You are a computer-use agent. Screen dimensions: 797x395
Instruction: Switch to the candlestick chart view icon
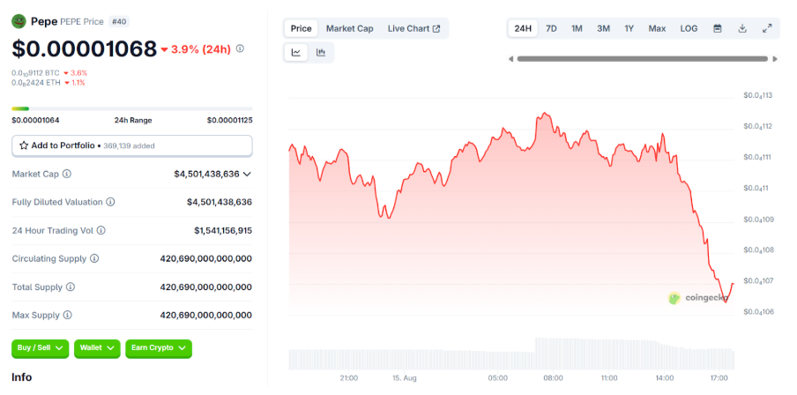[x=321, y=52]
